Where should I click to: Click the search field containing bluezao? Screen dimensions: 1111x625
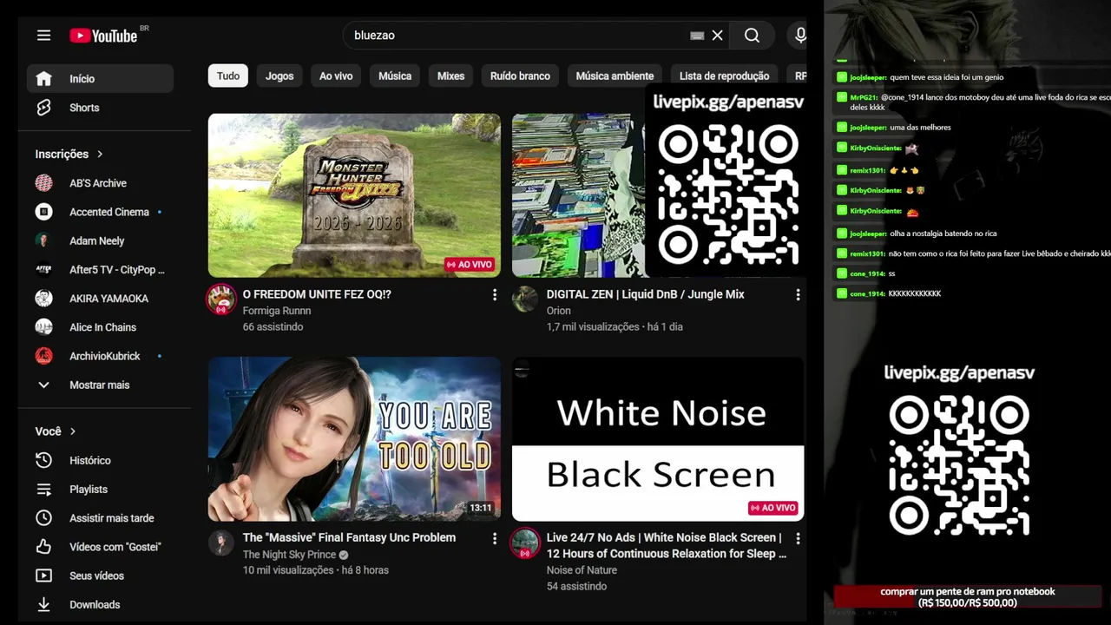click(516, 36)
